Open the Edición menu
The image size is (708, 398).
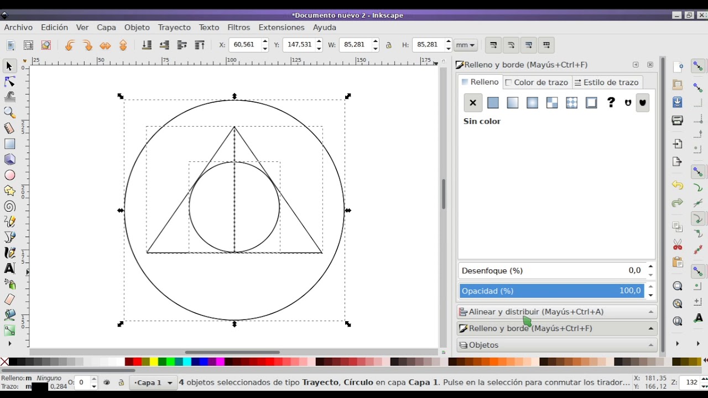coord(54,27)
